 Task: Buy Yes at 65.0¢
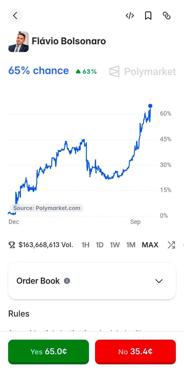48,352
